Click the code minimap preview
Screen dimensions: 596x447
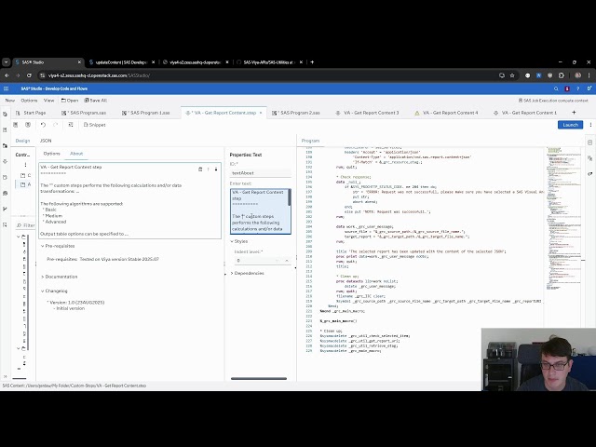tap(564, 218)
